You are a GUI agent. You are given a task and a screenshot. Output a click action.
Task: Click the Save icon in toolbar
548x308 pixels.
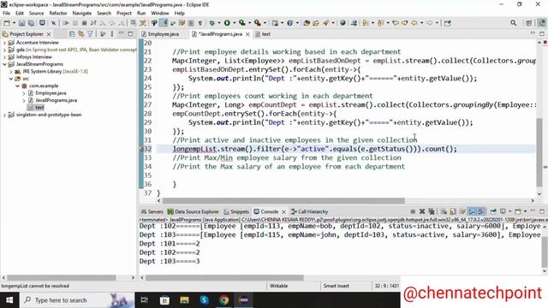[x=21, y=23]
